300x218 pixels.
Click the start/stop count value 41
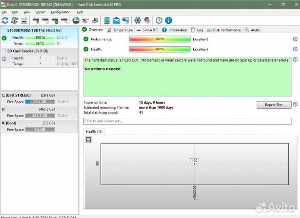coord(141,112)
